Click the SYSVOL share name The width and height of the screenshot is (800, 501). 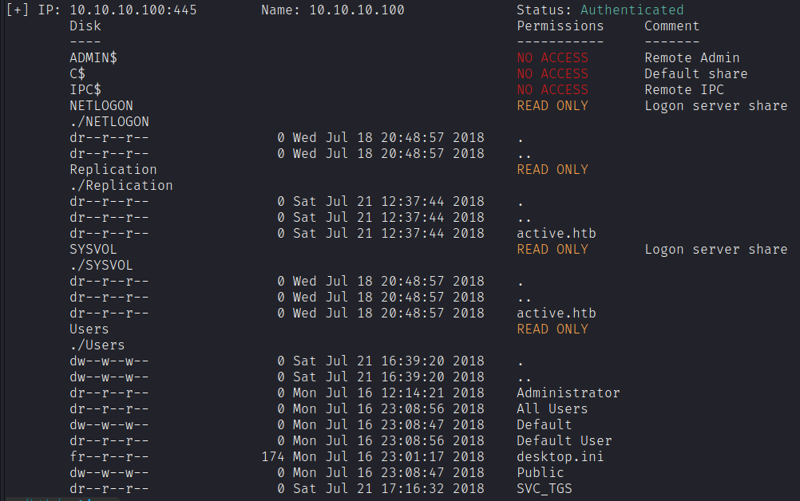[93, 249]
